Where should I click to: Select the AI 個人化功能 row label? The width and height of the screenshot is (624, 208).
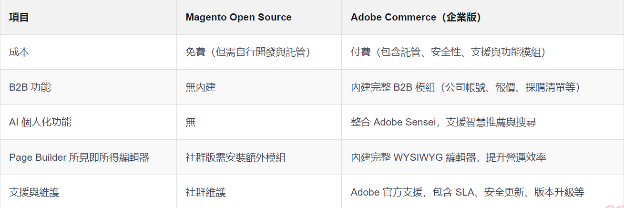click(40, 122)
